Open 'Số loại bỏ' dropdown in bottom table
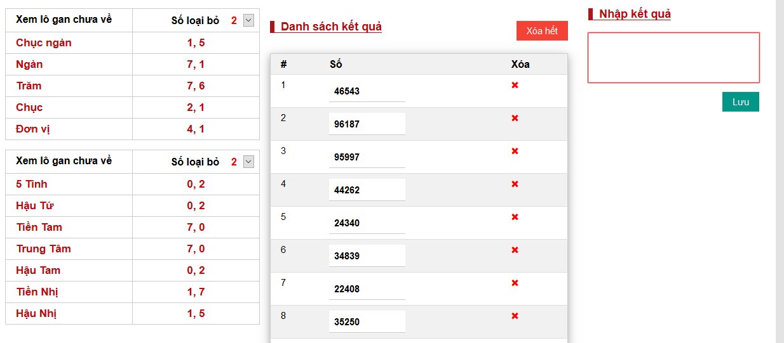The height and width of the screenshot is (343, 784). pos(248,162)
